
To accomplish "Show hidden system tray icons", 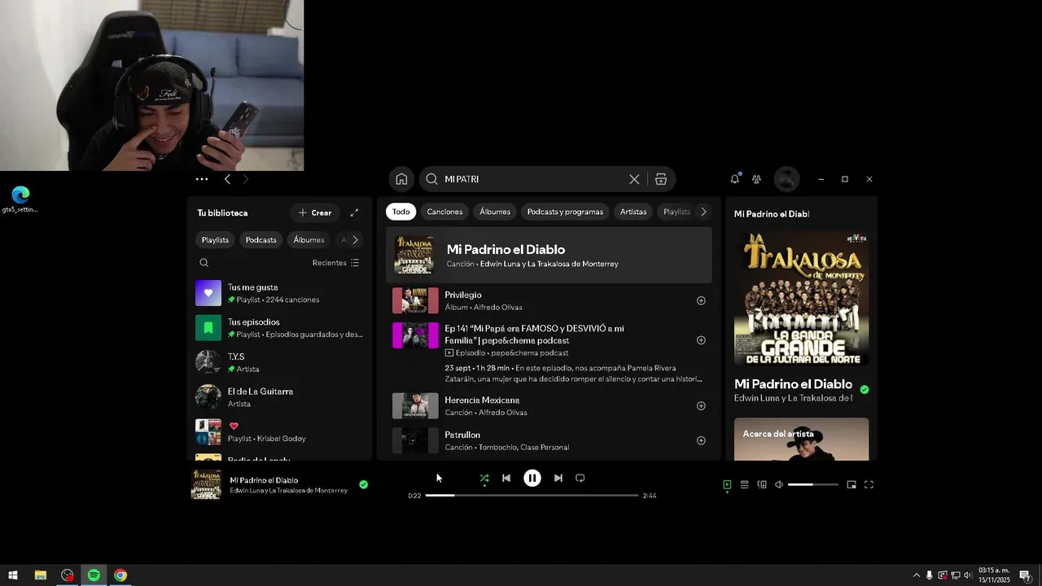I will click(x=916, y=575).
